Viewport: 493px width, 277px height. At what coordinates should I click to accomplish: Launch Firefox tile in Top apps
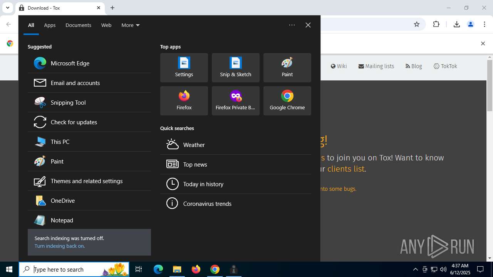click(x=184, y=101)
